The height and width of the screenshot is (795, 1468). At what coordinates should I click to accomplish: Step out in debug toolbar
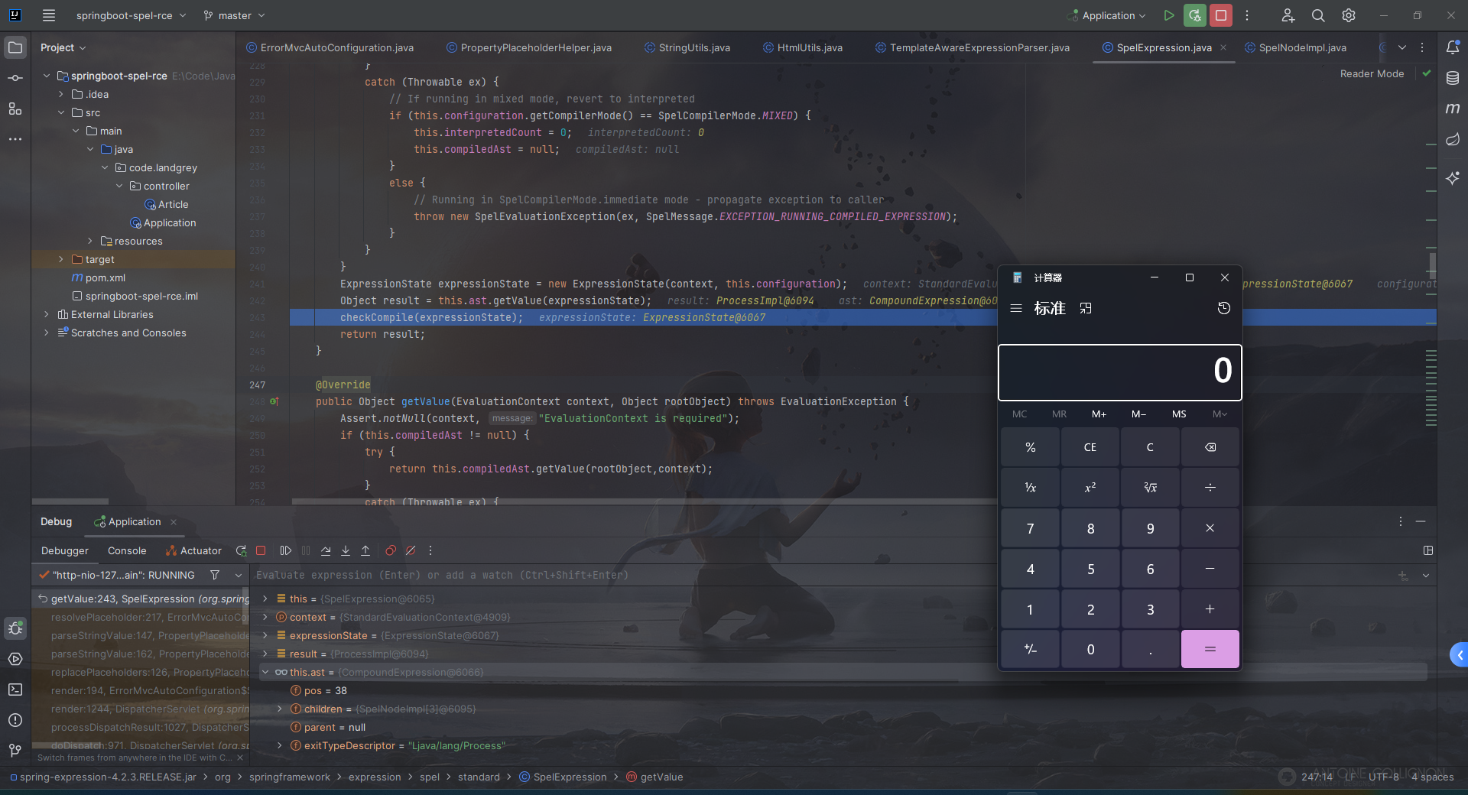pos(365,550)
